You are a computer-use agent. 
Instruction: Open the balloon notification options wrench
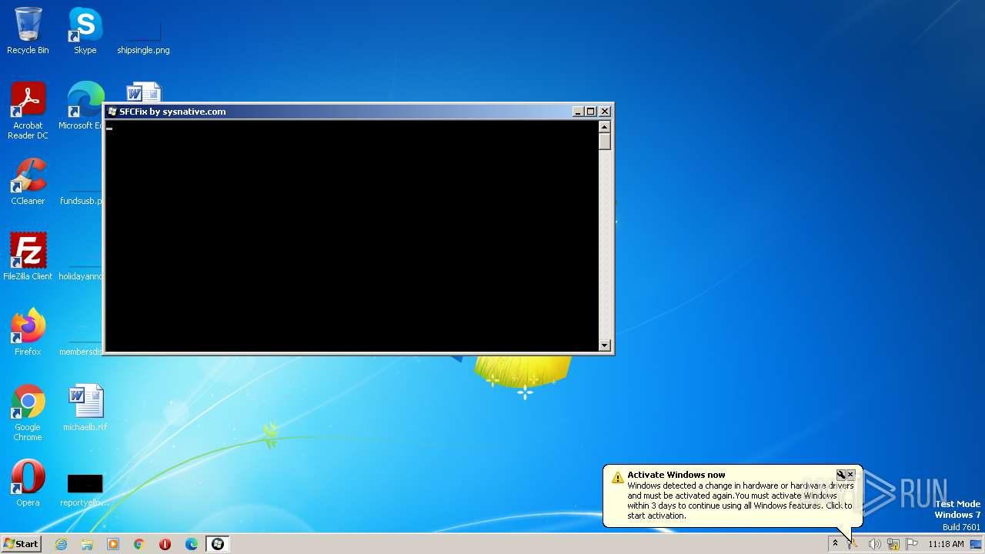pos(841,475)
